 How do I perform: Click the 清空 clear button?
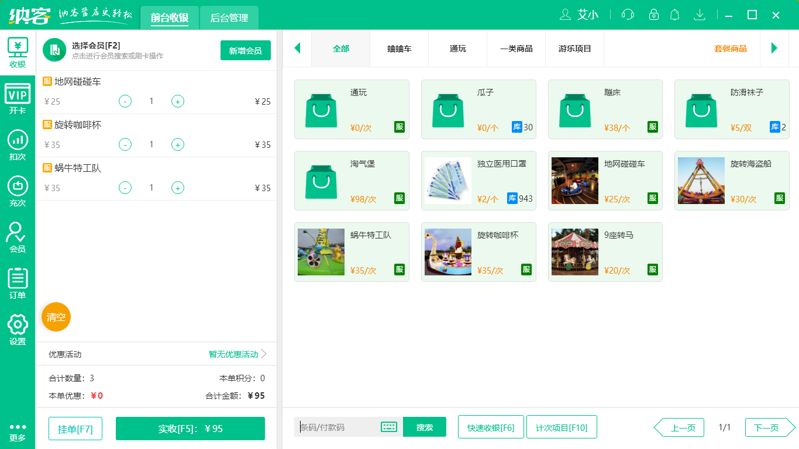56,316
